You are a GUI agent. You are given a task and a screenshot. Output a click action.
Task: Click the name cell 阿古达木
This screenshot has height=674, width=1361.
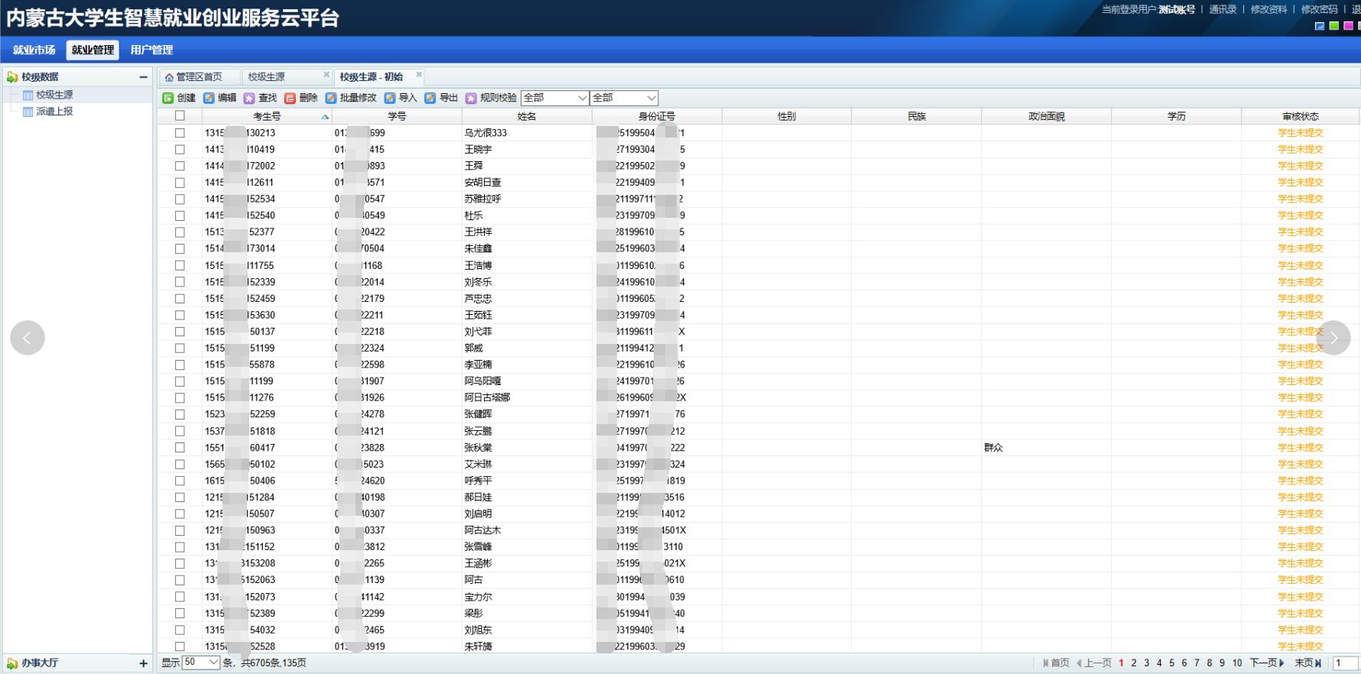(482, 530)
